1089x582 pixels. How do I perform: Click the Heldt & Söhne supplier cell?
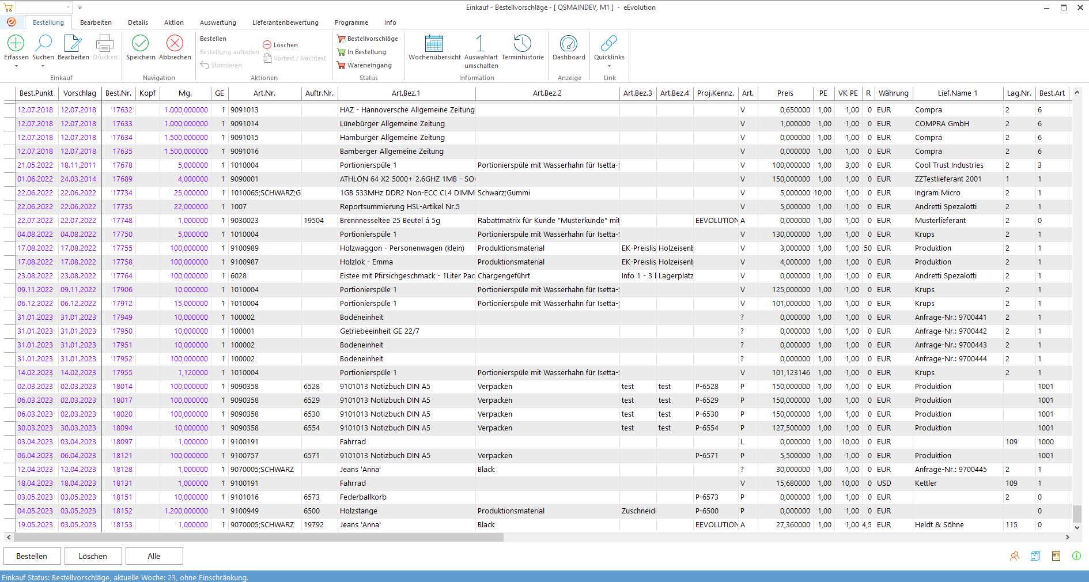pos(958,524)
